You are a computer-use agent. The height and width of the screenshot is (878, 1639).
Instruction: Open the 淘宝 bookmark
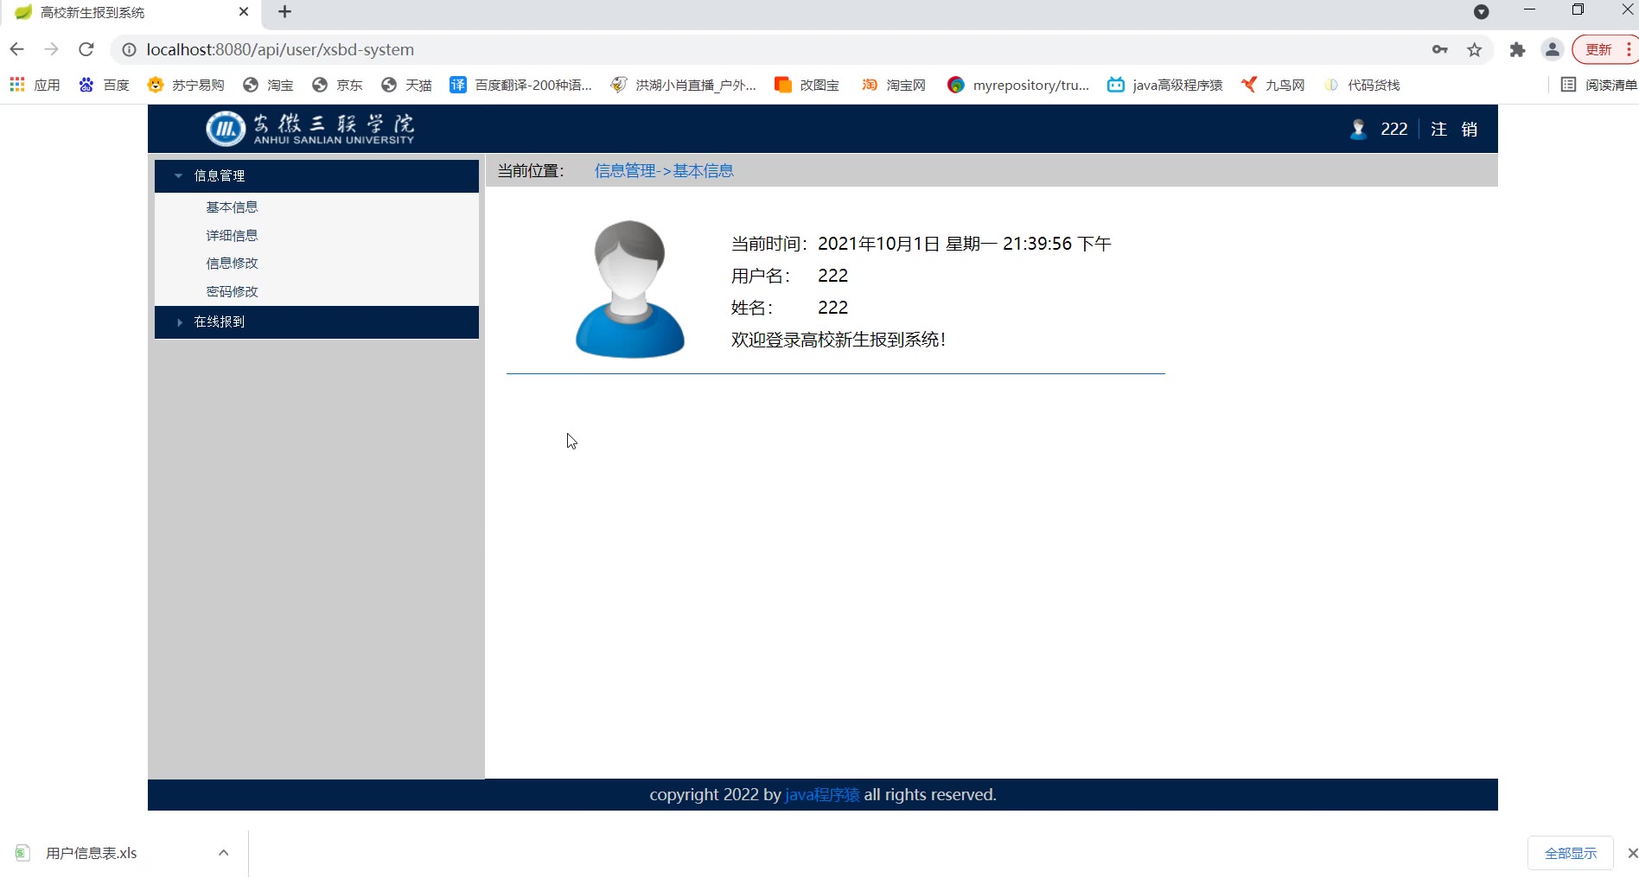click(x=268, y=85)
